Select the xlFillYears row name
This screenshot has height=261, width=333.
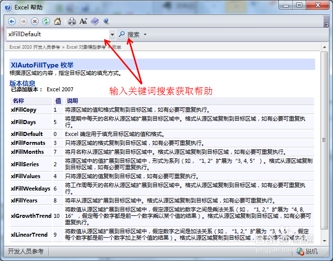click(24, 200)
